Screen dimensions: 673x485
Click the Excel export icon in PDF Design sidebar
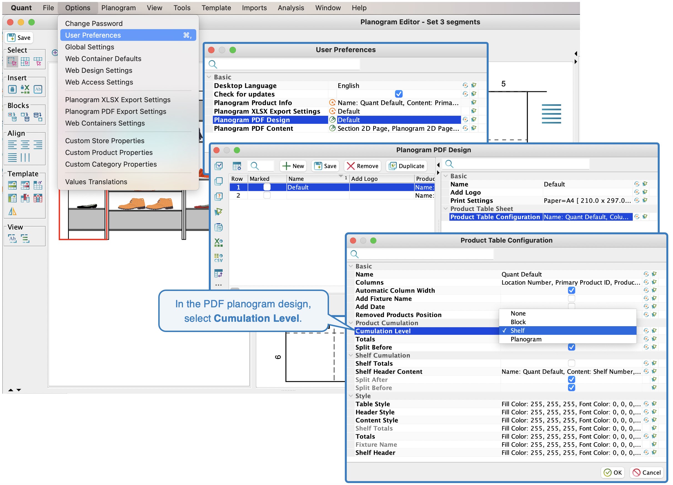[219, 242]
